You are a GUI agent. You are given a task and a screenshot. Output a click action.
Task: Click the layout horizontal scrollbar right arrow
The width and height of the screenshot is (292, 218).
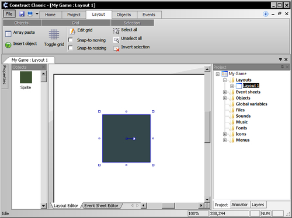201,205
